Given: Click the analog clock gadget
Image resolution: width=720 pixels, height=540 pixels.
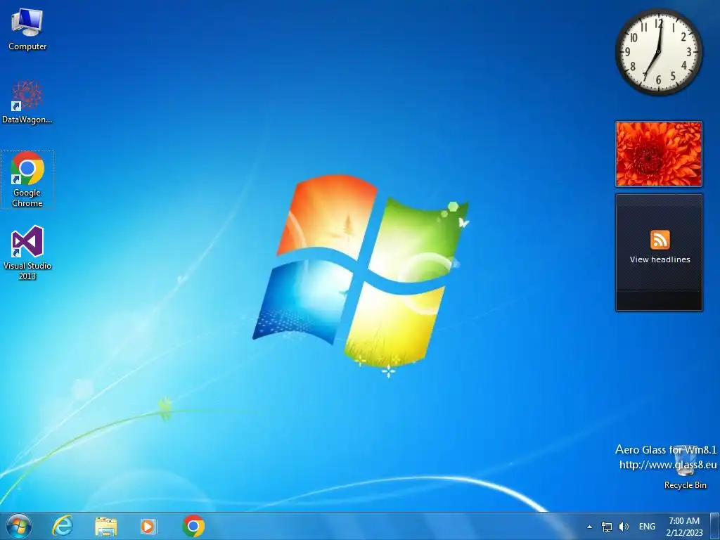Looking at the screenshot, I should point(658,52).
